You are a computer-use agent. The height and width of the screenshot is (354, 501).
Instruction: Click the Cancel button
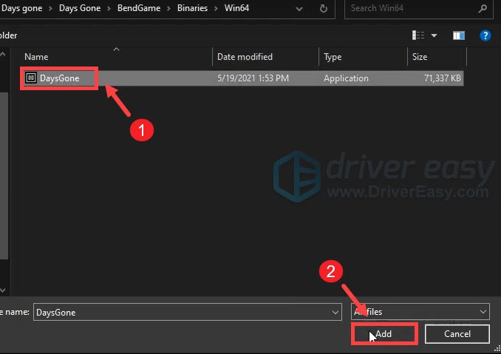(x=457, y=334)
